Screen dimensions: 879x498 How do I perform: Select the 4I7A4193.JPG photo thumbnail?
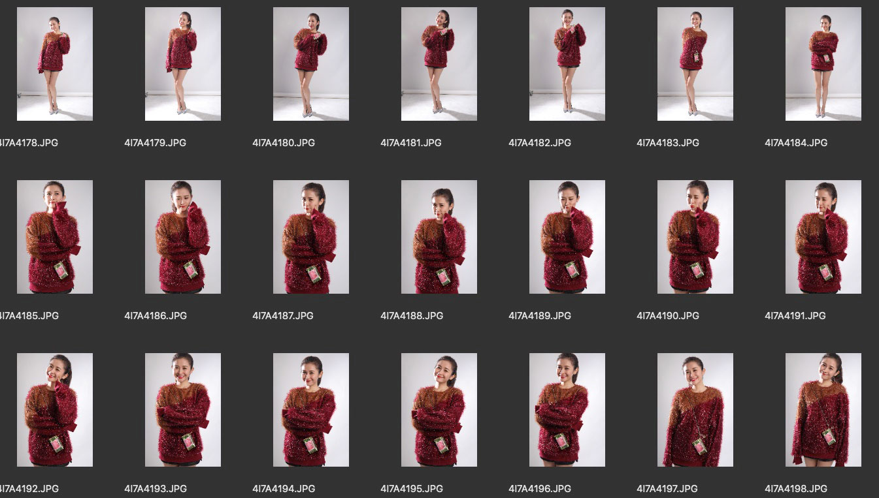182,410
